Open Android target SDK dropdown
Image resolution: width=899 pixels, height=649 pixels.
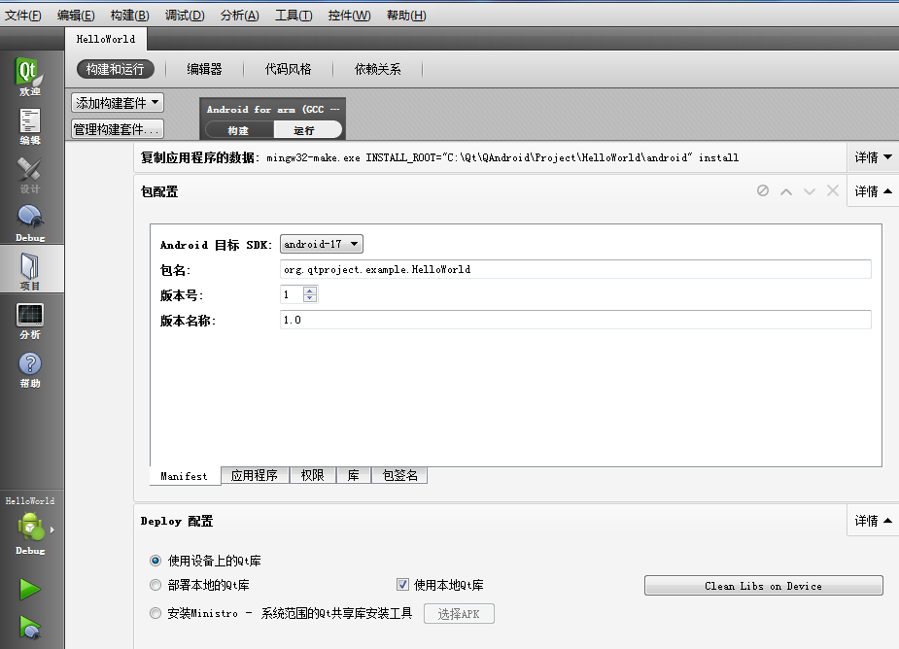321,244
